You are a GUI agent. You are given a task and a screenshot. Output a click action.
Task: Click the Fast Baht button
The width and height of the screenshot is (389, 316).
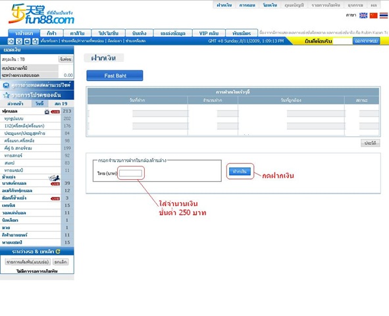(115, 76)
